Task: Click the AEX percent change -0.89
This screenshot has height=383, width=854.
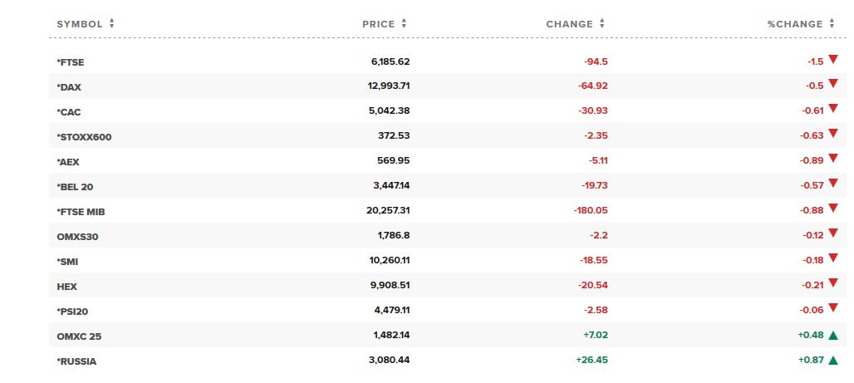Action: 812,160
